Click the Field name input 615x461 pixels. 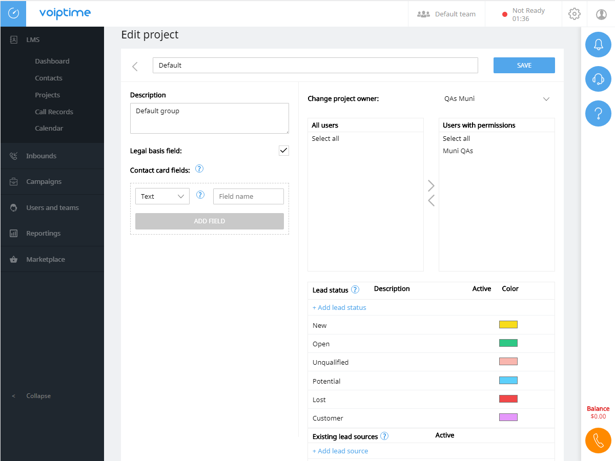(249, 196)
